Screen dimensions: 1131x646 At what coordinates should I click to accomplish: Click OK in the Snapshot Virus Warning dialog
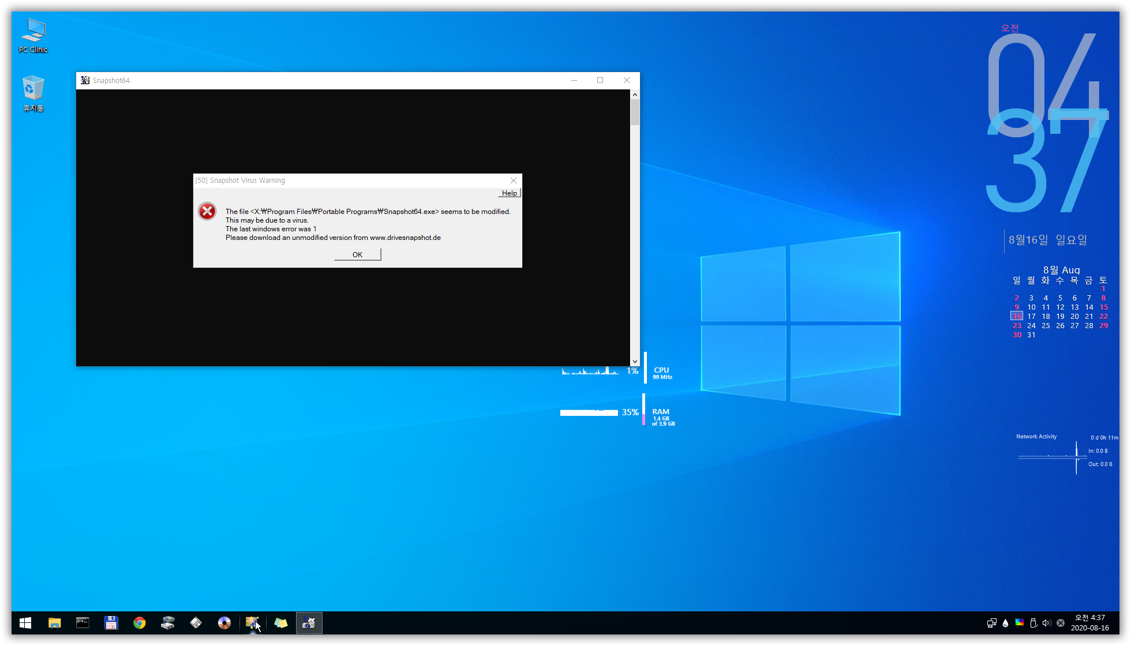[x=357, y=254]
